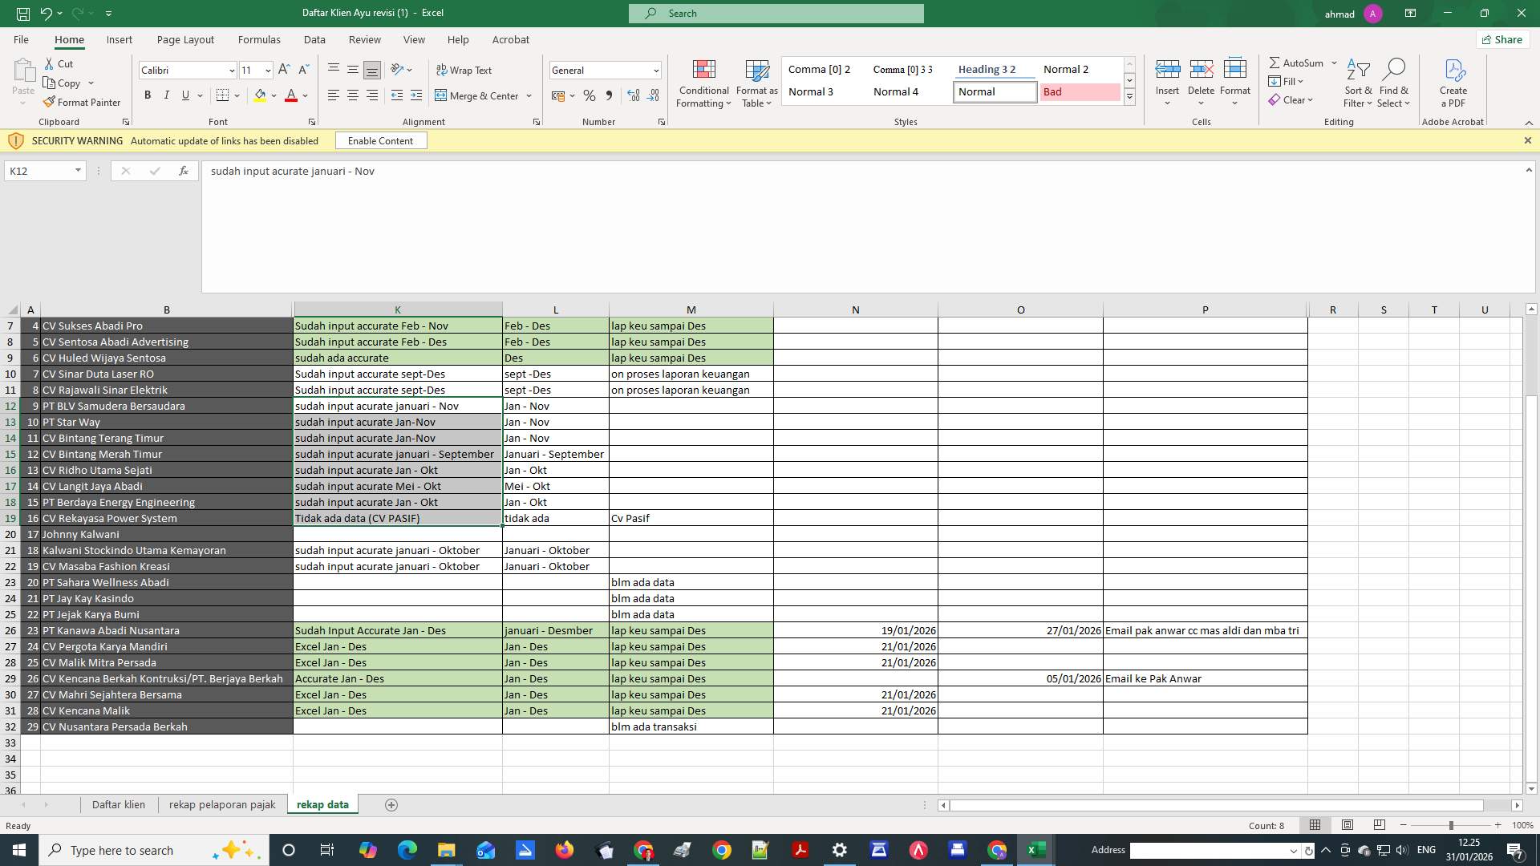The image size is (1540, 866).
Task: Adjust the zoom slider
Action: [x=1452, y=825]
